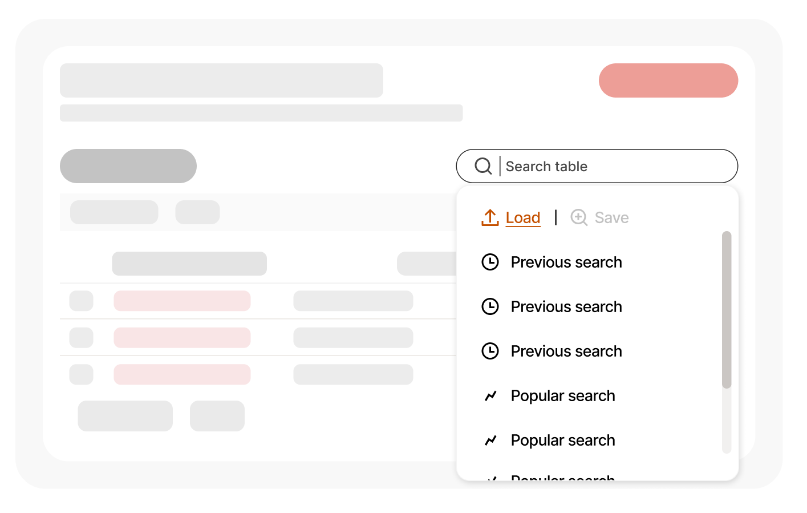The height and width of the screenshot is (513, 807).
Task: Click the Load link
Action: coord(523,217)
